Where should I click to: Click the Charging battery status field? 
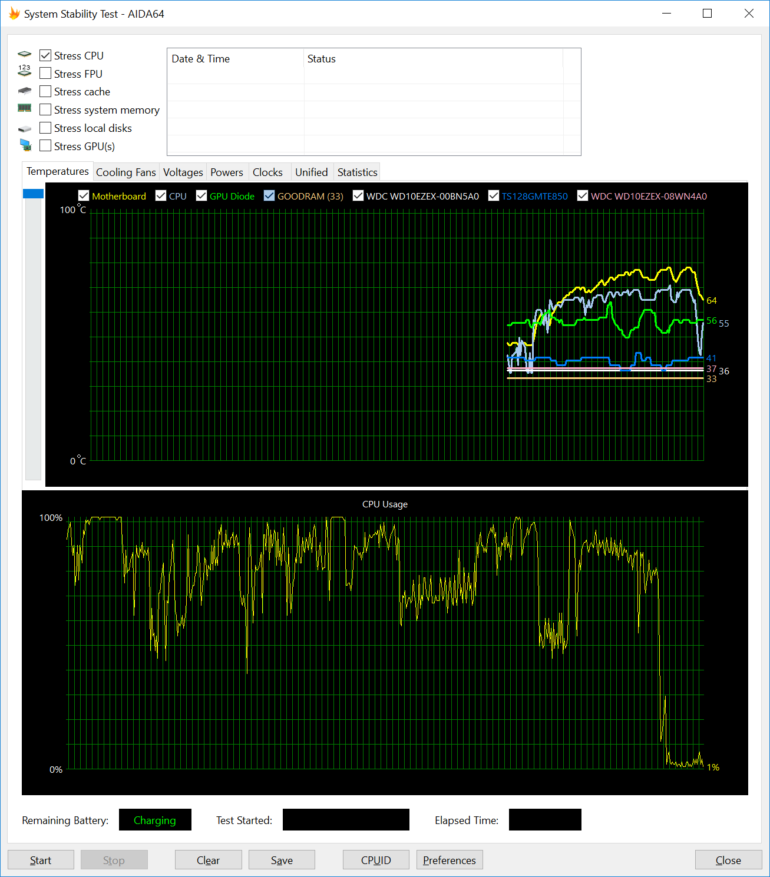(155, 820)
